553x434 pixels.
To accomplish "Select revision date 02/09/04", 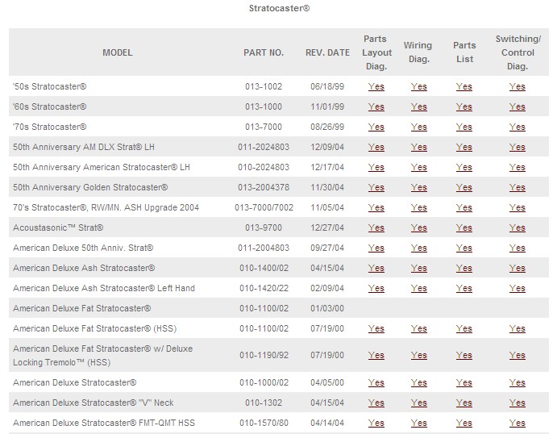I will tap(327, 288).
